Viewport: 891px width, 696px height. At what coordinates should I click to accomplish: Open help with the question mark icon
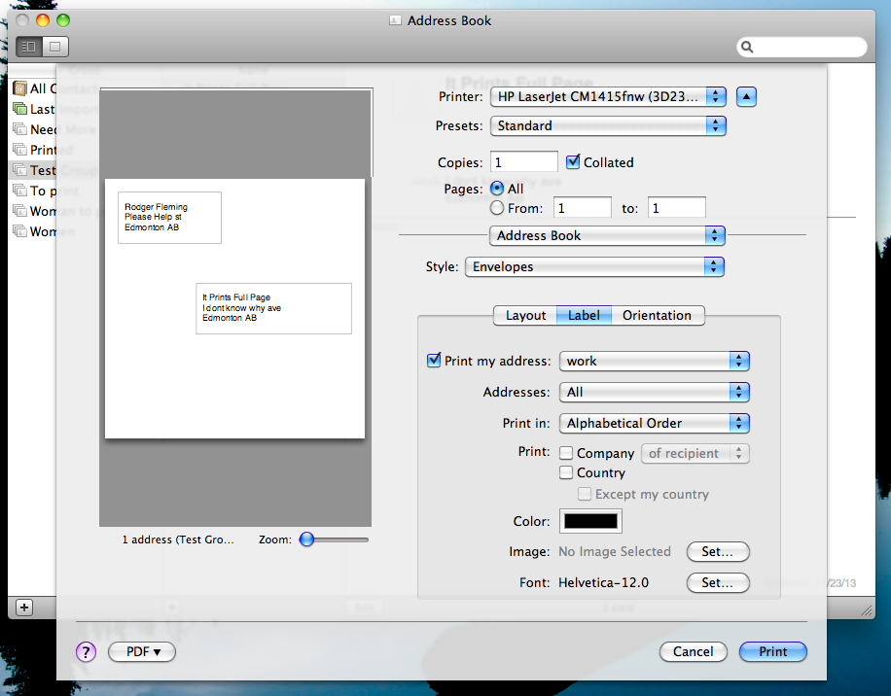pyautogui.click(x=86, y=651)
